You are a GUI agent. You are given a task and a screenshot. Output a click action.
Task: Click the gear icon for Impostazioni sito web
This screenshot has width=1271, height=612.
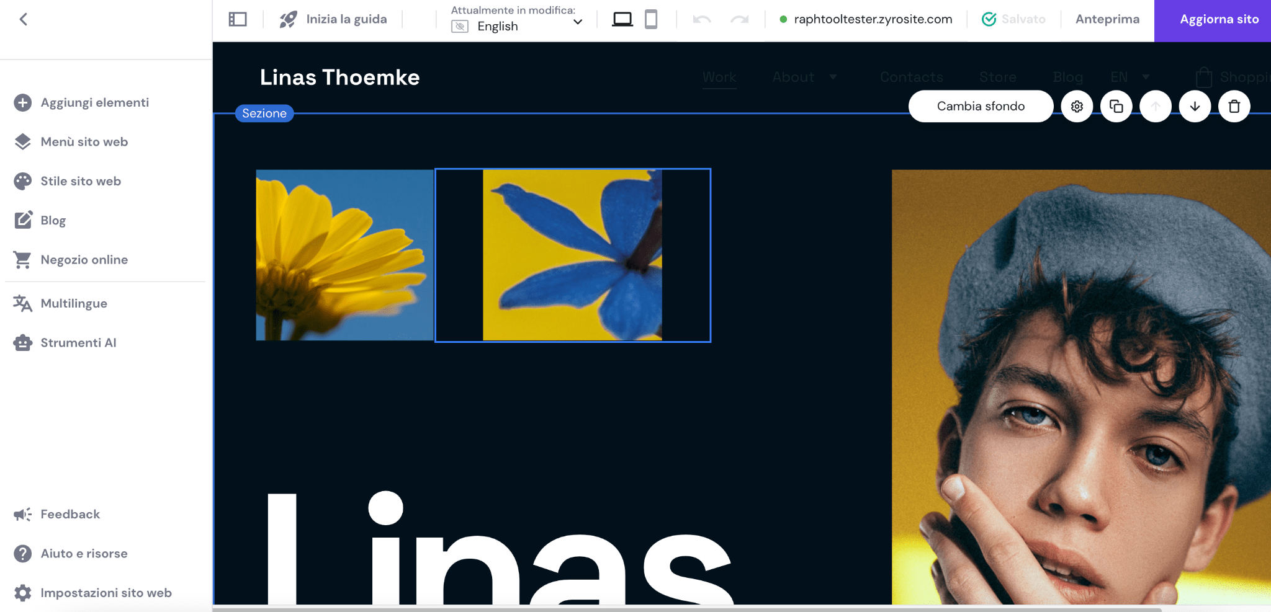(23, 593)
